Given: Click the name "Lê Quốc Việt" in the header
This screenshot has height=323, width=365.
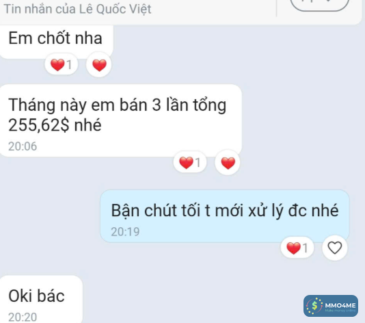Looking at the screenshot, I should [116, 9].
